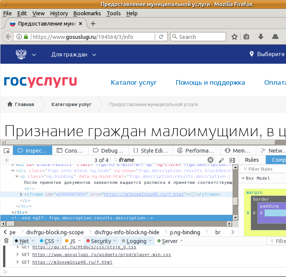Open dropdown chevron next to emblem
This screenshot has width=286, height=277.
[34, 55]
